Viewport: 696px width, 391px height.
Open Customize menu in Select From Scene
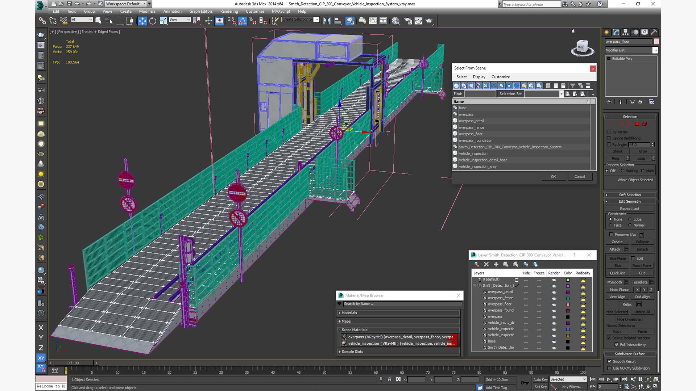(500, 77)
